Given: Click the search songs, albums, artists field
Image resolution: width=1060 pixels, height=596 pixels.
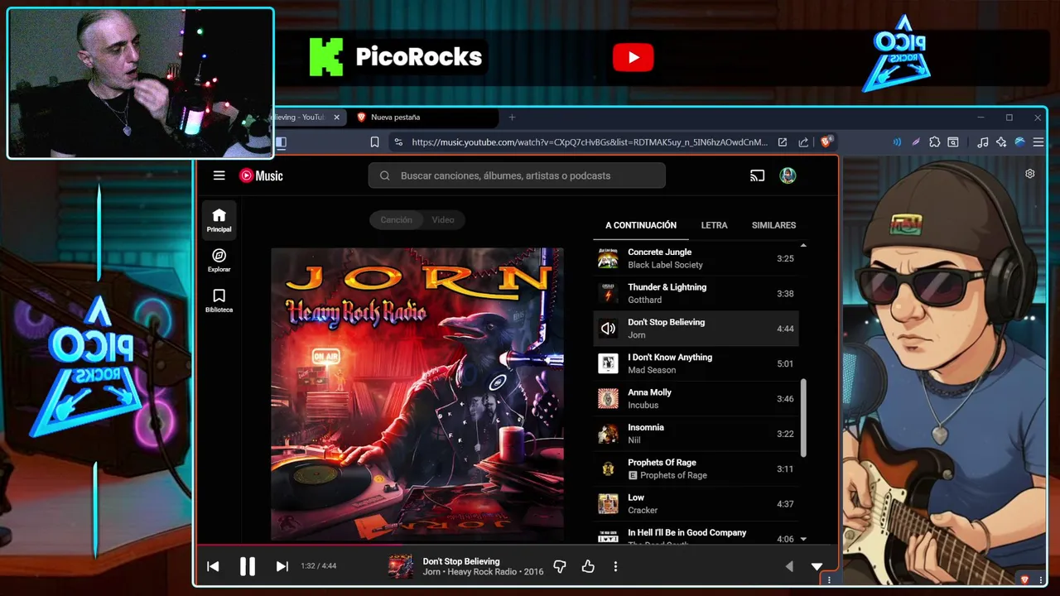Looking at the screenshot, I should pyautogui.click(x=517, y=175).
